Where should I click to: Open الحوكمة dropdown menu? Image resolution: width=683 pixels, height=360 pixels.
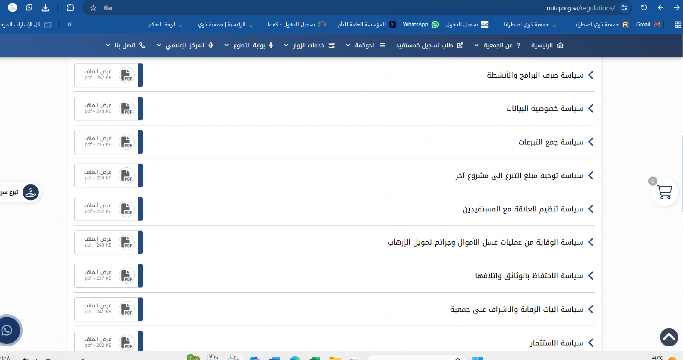click(x=365, y=45)
